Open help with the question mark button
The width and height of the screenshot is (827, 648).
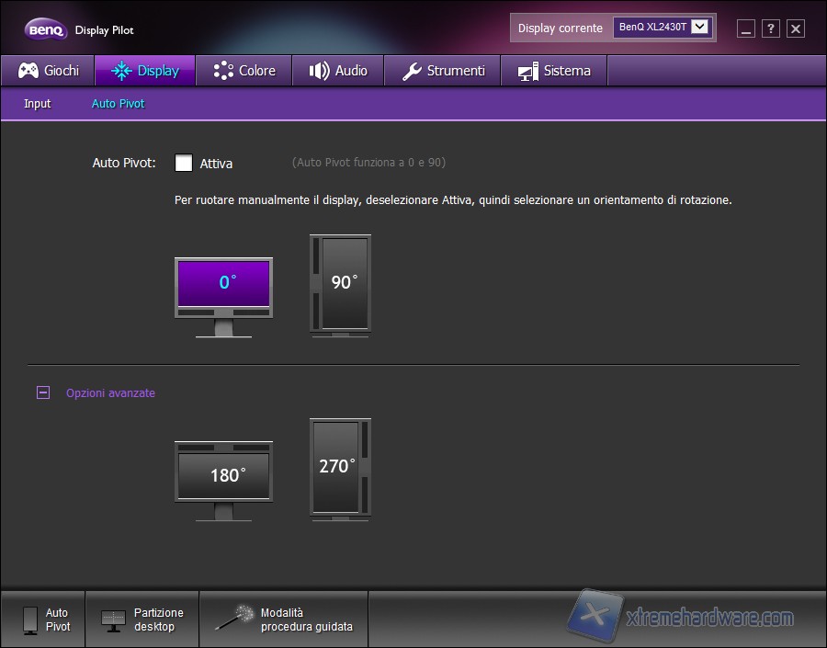click(770, 28)
